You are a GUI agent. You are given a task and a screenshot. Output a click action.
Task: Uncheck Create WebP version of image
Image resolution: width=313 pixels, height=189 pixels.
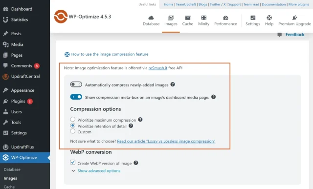[x=73, y=162]
